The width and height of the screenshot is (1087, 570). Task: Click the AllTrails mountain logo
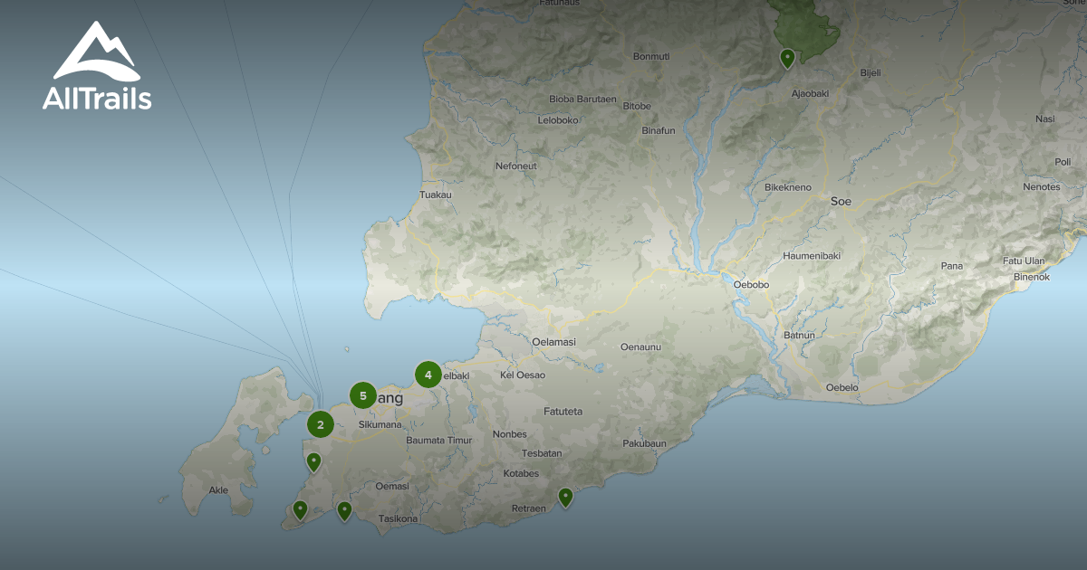[97, 65]
